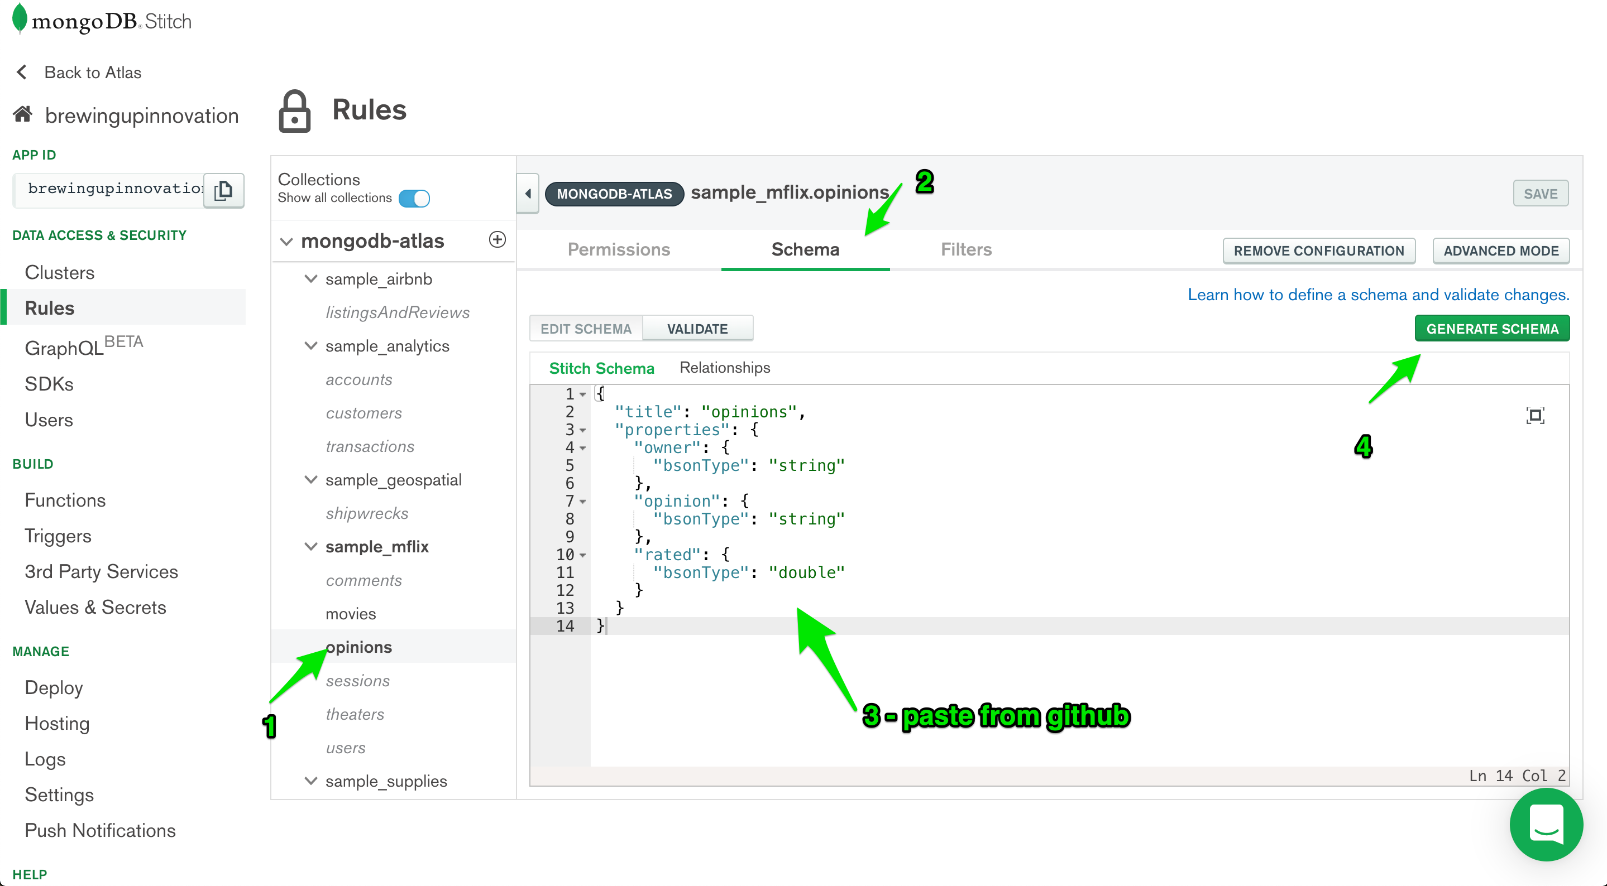The width and height of the screenshot is (1607, 886).
Task: Open Hosting in the sidebar
Action: coord(57,723)
